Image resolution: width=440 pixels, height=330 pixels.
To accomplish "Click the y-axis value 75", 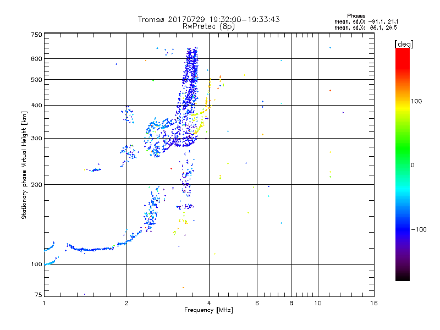I will click(x=38, y=295).
